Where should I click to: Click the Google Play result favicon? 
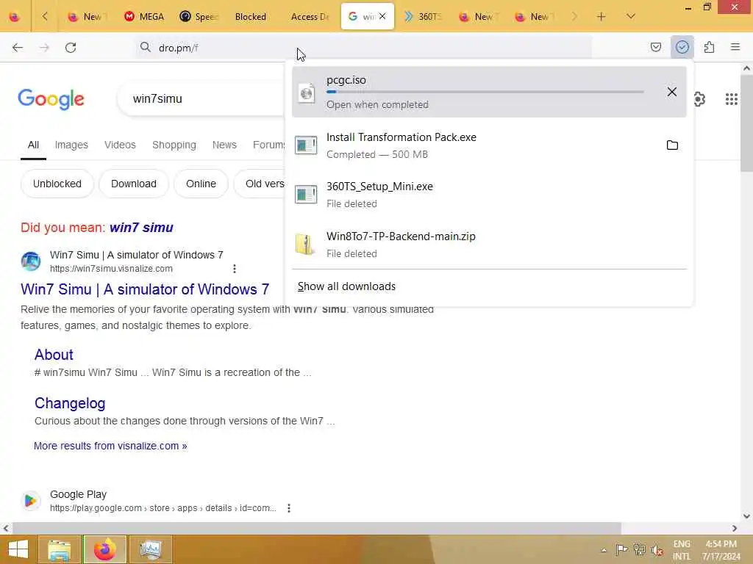point(30,501)
